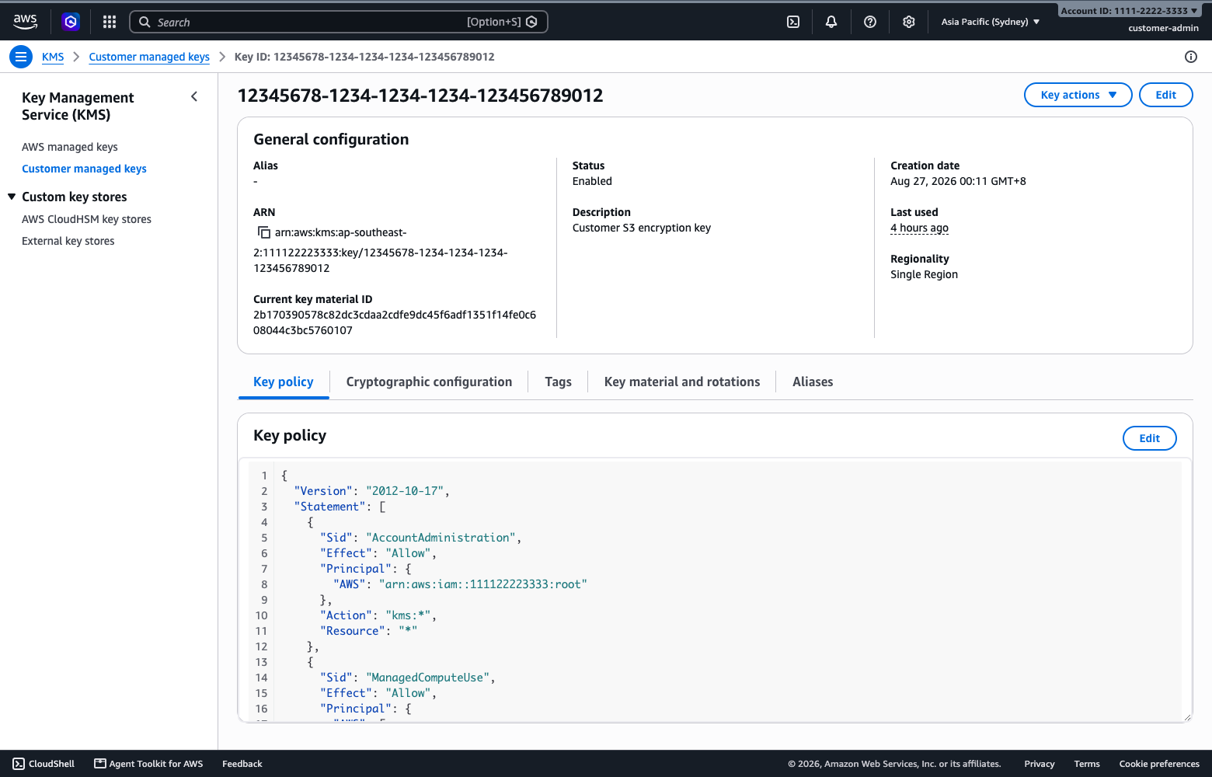1212x777 pixels.
Task: Switch to the Key policy tab
Action: pyautogui.click(x=284, y=382)
